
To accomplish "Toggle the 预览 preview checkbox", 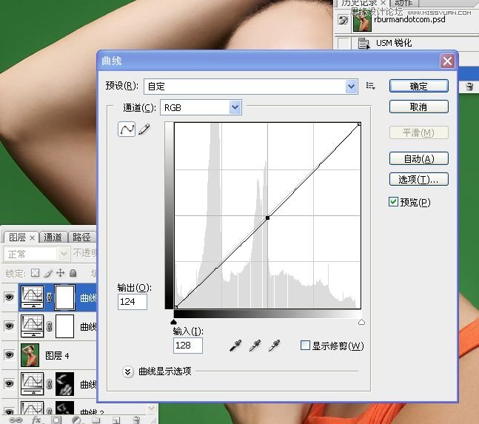I will [x=393, y=201].
